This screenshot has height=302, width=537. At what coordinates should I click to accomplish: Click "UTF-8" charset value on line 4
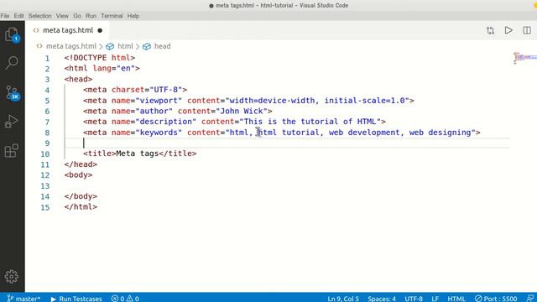(166, 90)
